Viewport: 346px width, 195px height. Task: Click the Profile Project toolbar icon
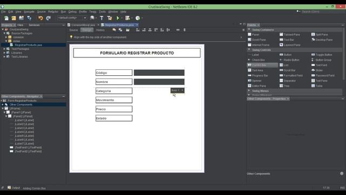coord(138,18)
